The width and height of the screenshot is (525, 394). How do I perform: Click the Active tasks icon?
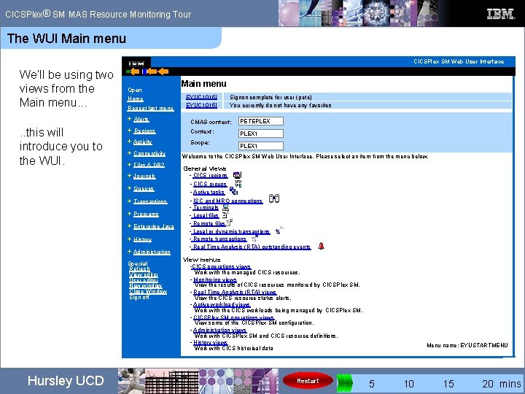[x=234, y=191]
